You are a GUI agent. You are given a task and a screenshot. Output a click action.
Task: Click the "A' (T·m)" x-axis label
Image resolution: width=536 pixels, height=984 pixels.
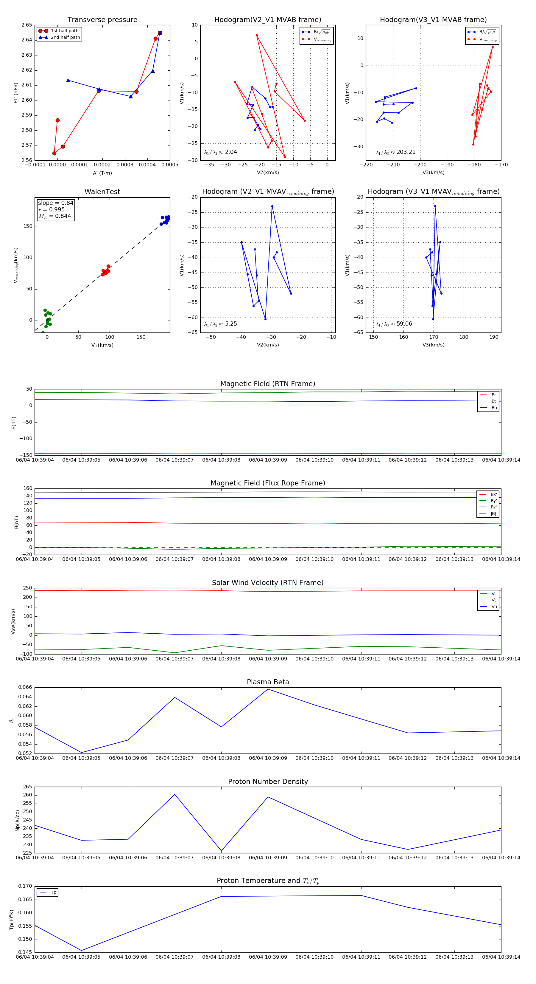pos(102,173)
